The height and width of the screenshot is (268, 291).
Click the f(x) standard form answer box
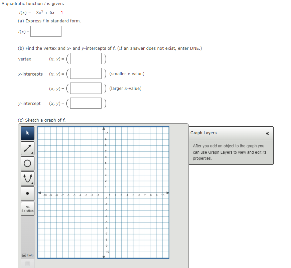pos(46,31)
